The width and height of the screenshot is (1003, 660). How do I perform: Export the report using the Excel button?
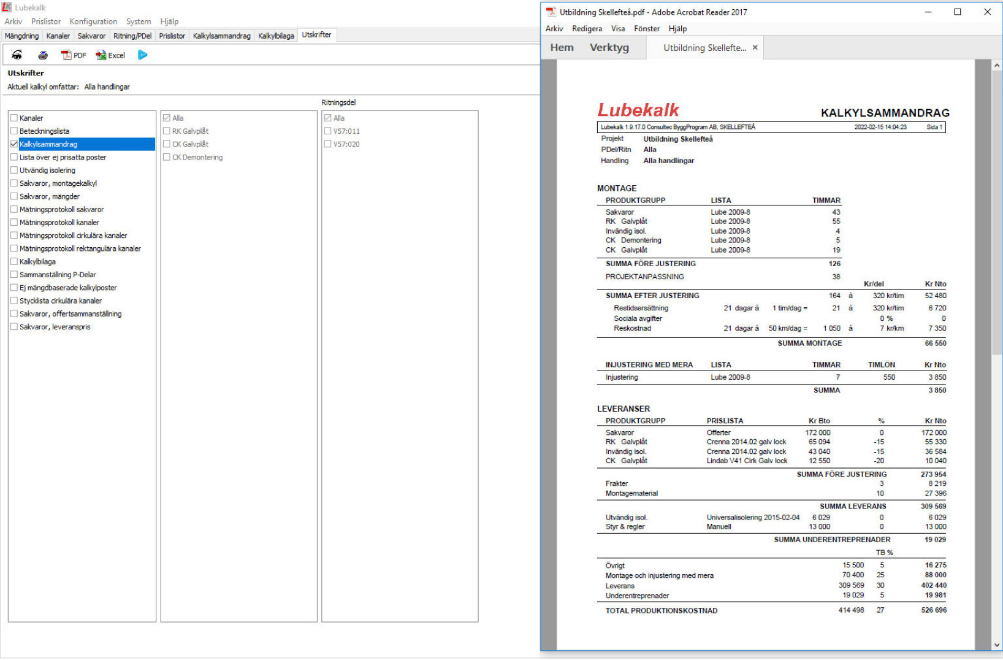110,55
